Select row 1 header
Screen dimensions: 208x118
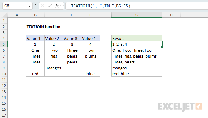[4, 21]
